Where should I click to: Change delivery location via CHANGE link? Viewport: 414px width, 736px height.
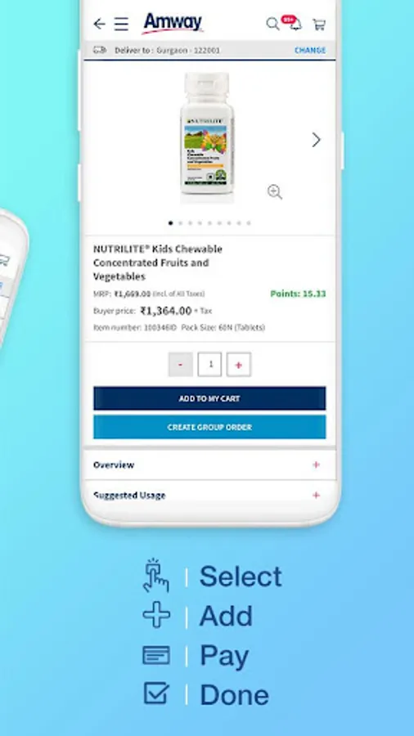pyautogui.click(x=310, y=50)
